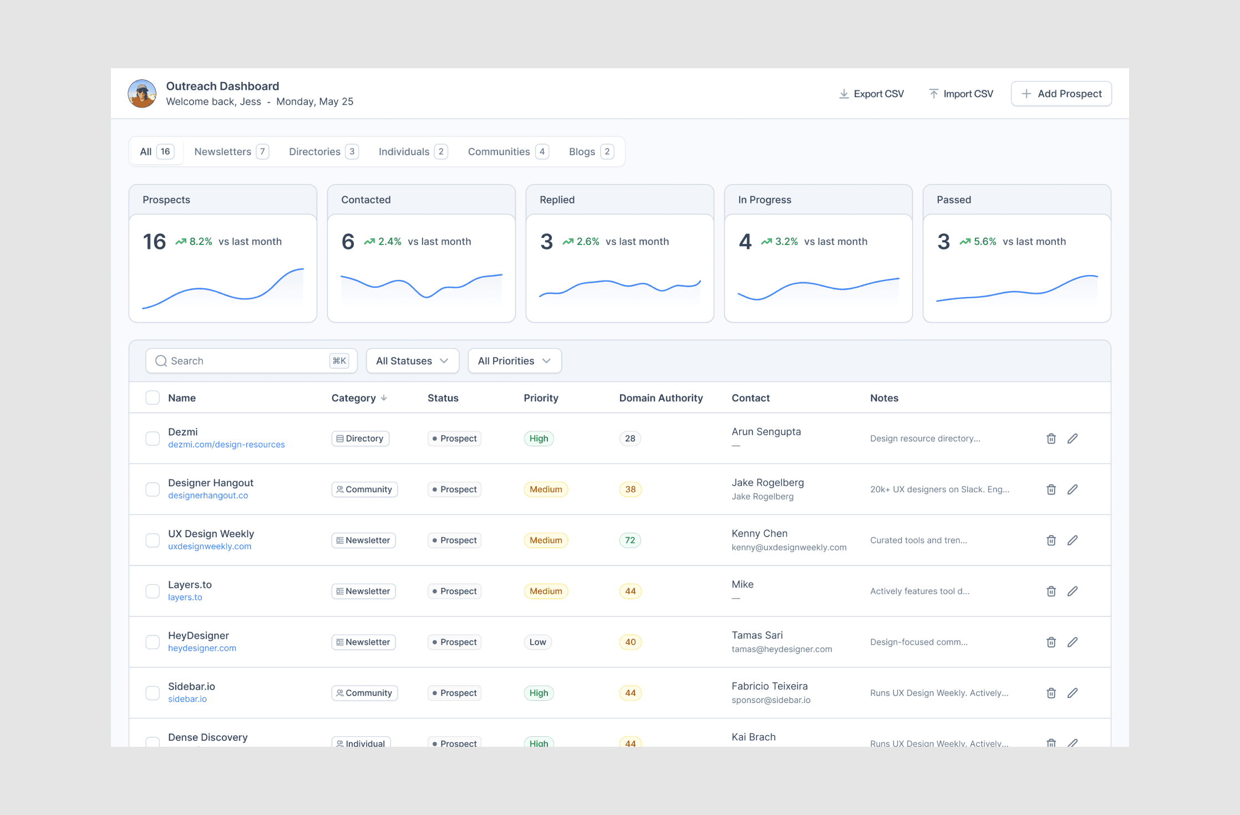Click the Name column header
This screenshot has width=1240, height=815.
pos(182,398)
